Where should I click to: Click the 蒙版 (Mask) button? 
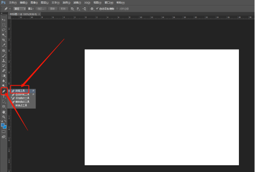point(52,9)
